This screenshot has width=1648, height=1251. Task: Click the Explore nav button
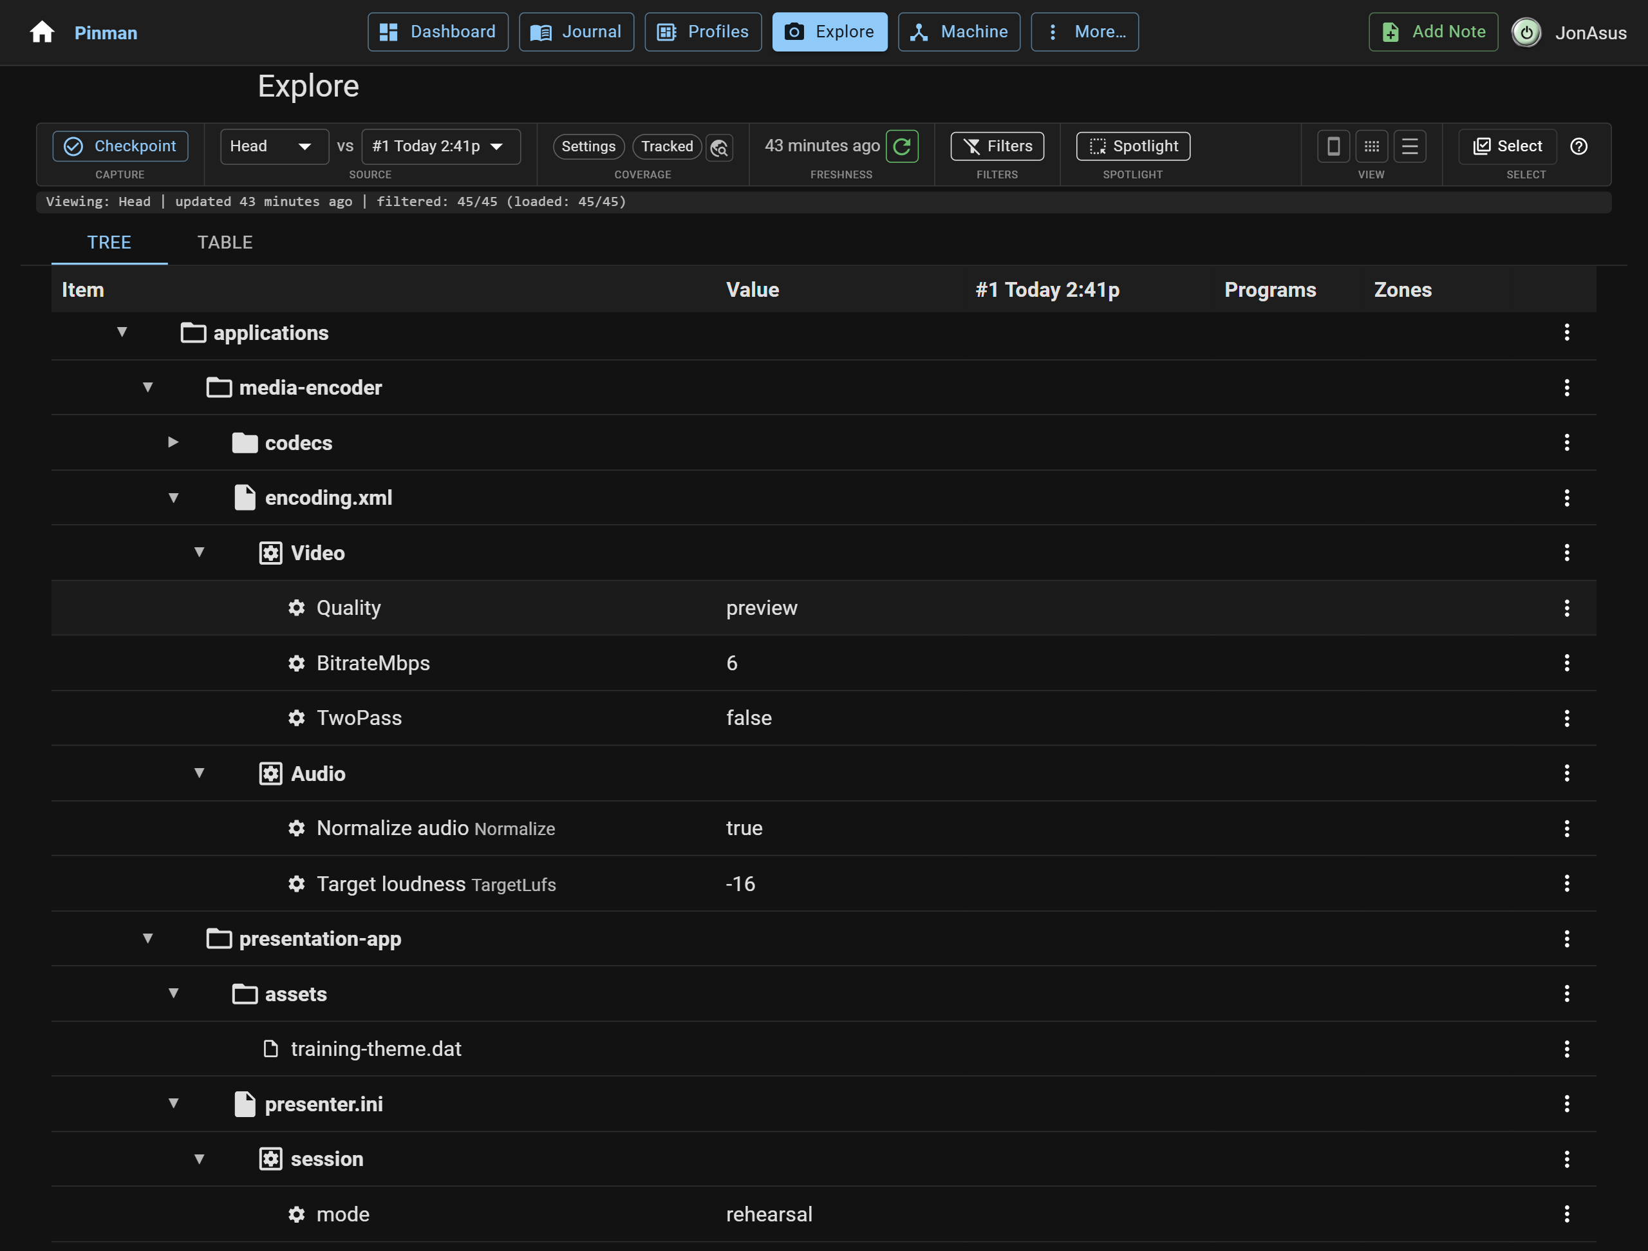coord(830,32)
